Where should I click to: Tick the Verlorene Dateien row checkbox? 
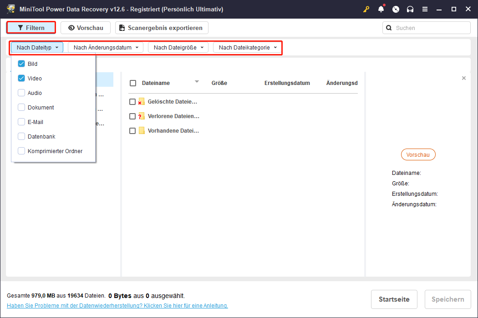click(132, 116)
